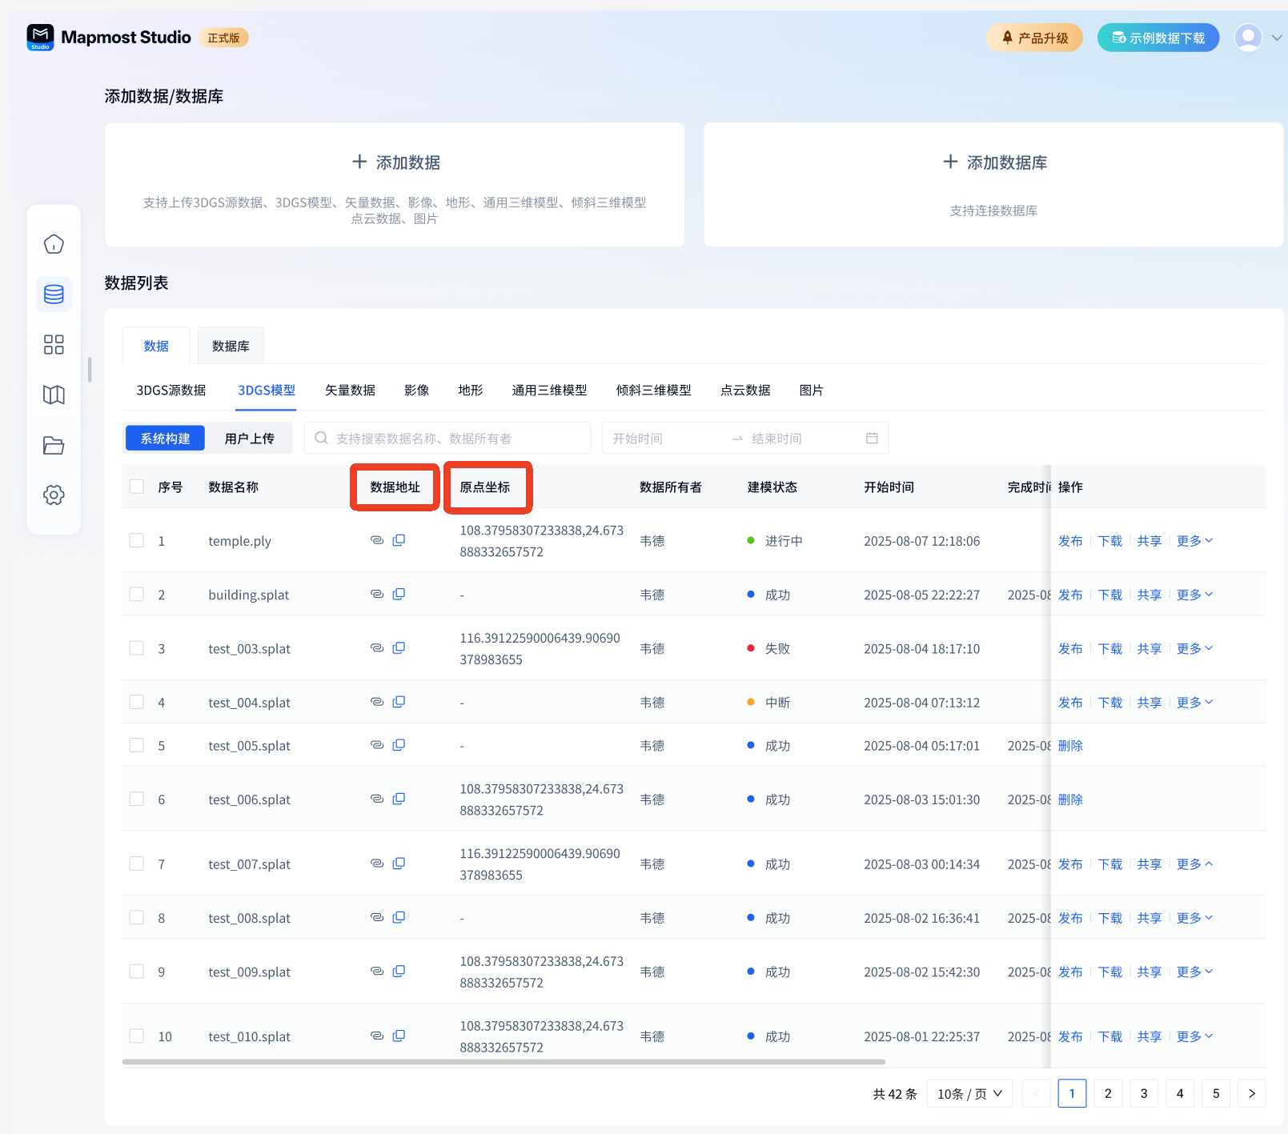This screenshot has width=1288, height=1134.
Task: Click calendar icon in date range field
Action: point(872,438)
